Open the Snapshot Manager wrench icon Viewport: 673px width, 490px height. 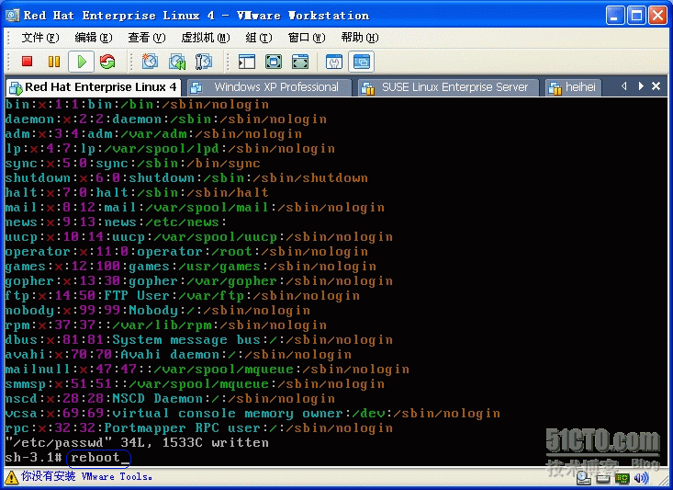pos(204,62)
